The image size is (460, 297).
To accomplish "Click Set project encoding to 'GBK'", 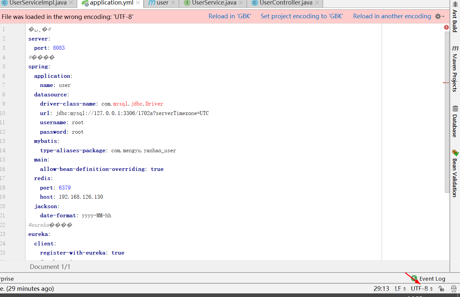I will tap(302, 16).
